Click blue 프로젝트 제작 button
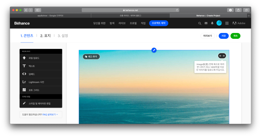 click(x=159, y=23)
